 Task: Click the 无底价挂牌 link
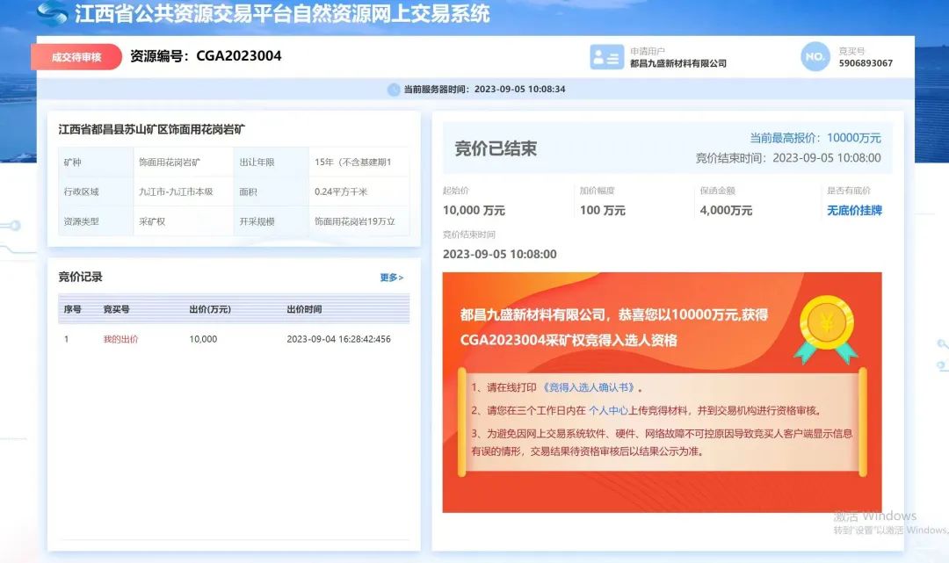click(x=854, y=211)
